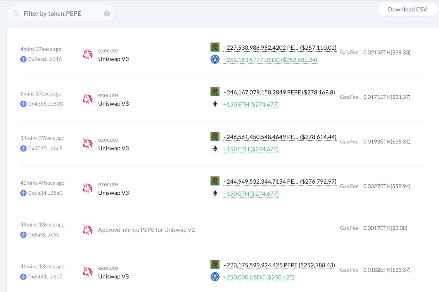Click Ethereum chain icon beside 0x6491...a6c7
Viewport: 439px width, 292px height.
click(x=23, y=276)
